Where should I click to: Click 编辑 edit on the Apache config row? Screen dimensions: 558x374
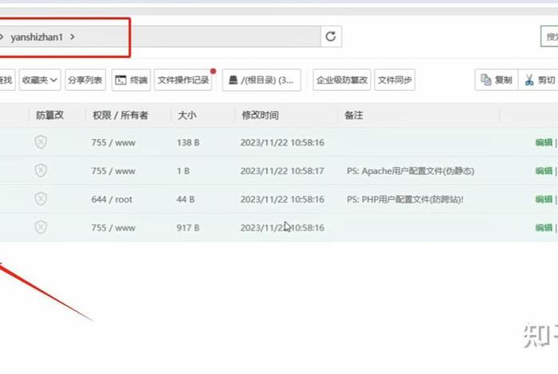pyautogui.click(x=544, y=171)
